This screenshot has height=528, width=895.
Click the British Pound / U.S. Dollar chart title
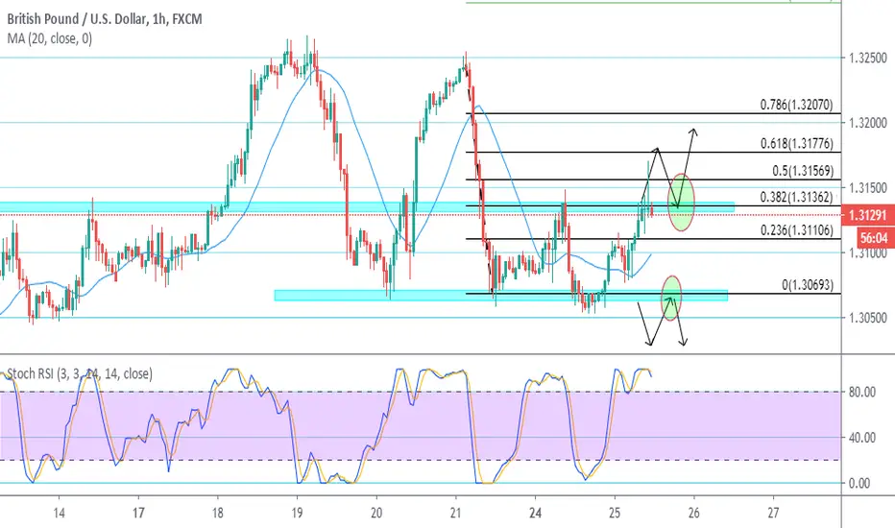[x=105, y=19]
